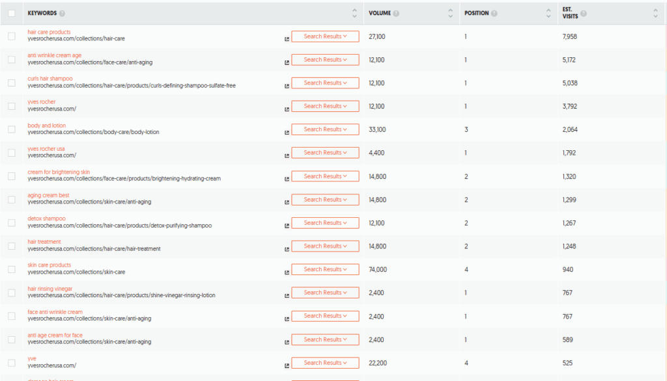Expand Search Results dropdown for body and lotion
The height and width of the screenshot is (381, 667).
[325, 129]
